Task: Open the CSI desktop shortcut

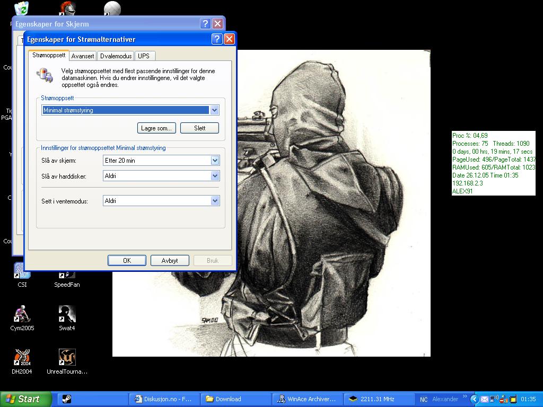Action: 22,275
